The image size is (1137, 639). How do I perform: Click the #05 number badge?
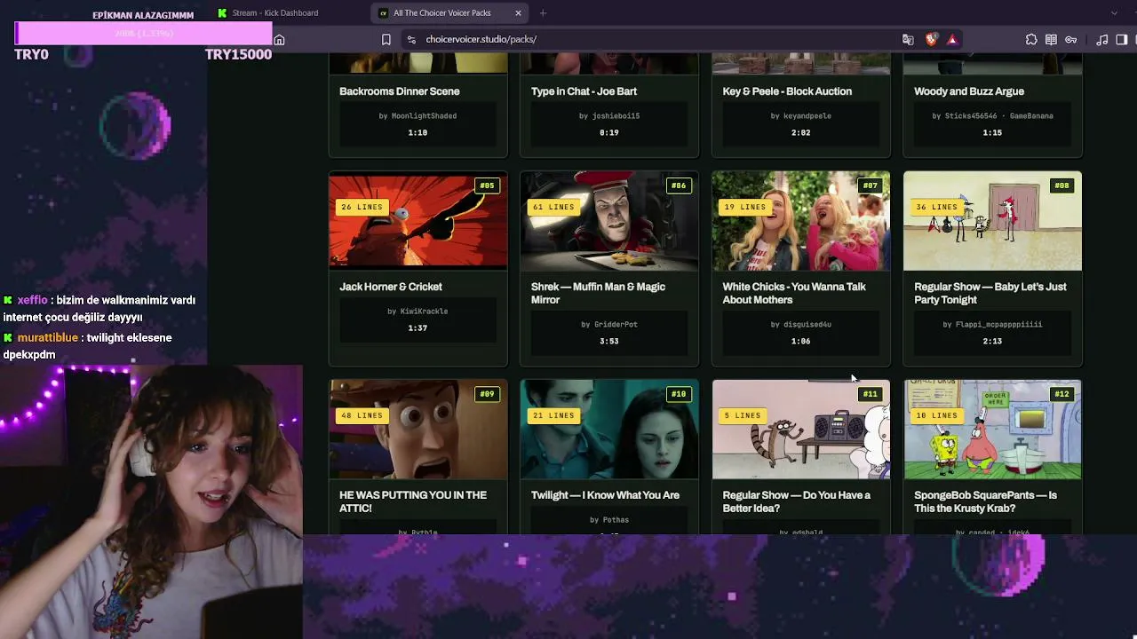[x=487, y=185]
